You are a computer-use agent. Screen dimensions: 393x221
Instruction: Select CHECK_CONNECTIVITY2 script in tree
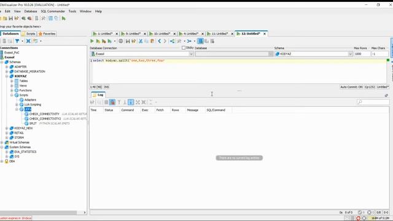[45, 118]
